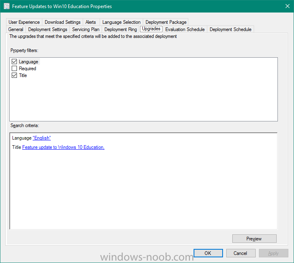The width and height of the screenshot is (294, 263).
Task: Click the Apply button
Action: click(x=273, y=253)
